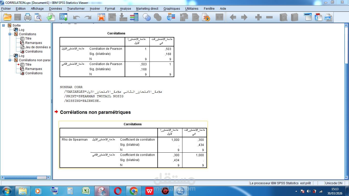Open print preview of the output
349x196 pixels.
coord(38,17)
